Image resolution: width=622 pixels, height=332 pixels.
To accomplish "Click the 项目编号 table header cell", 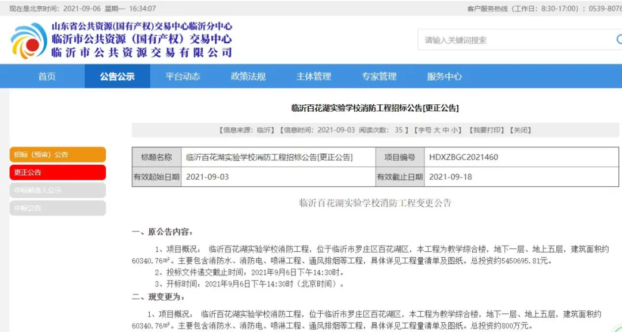I will pyautogui.click(x=400, y=157).
